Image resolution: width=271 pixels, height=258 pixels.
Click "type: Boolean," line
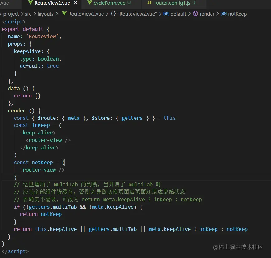click(x=40, y=59)
